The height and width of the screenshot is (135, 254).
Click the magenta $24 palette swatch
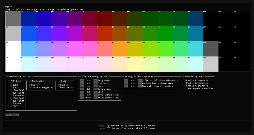click(x=74, y=49)
